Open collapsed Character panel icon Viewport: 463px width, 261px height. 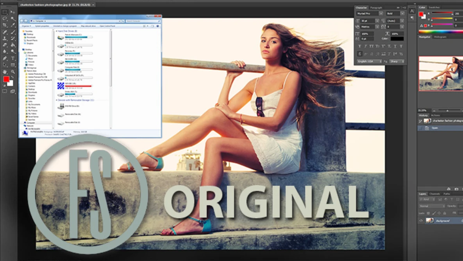coord(412,11)
